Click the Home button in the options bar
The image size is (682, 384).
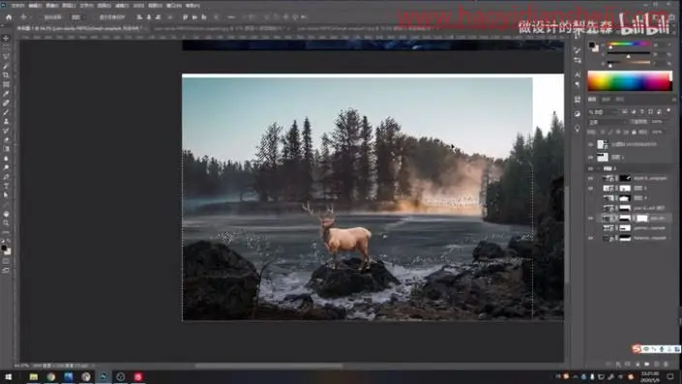(x=9, y=17)
